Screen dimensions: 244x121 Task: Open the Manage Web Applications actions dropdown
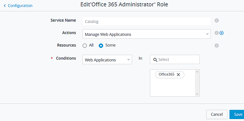(147, 34)
